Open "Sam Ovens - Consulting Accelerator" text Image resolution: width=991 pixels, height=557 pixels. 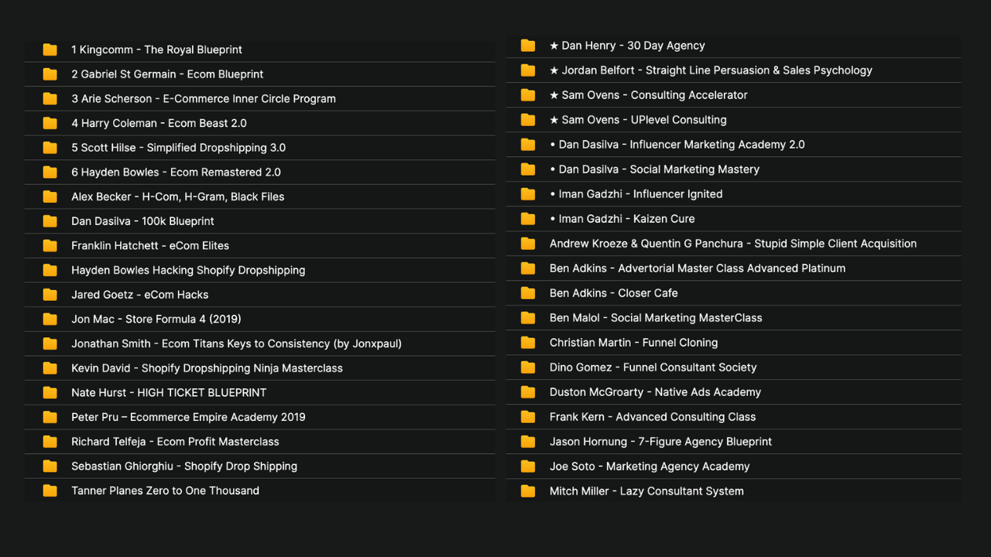pos(655,95)
